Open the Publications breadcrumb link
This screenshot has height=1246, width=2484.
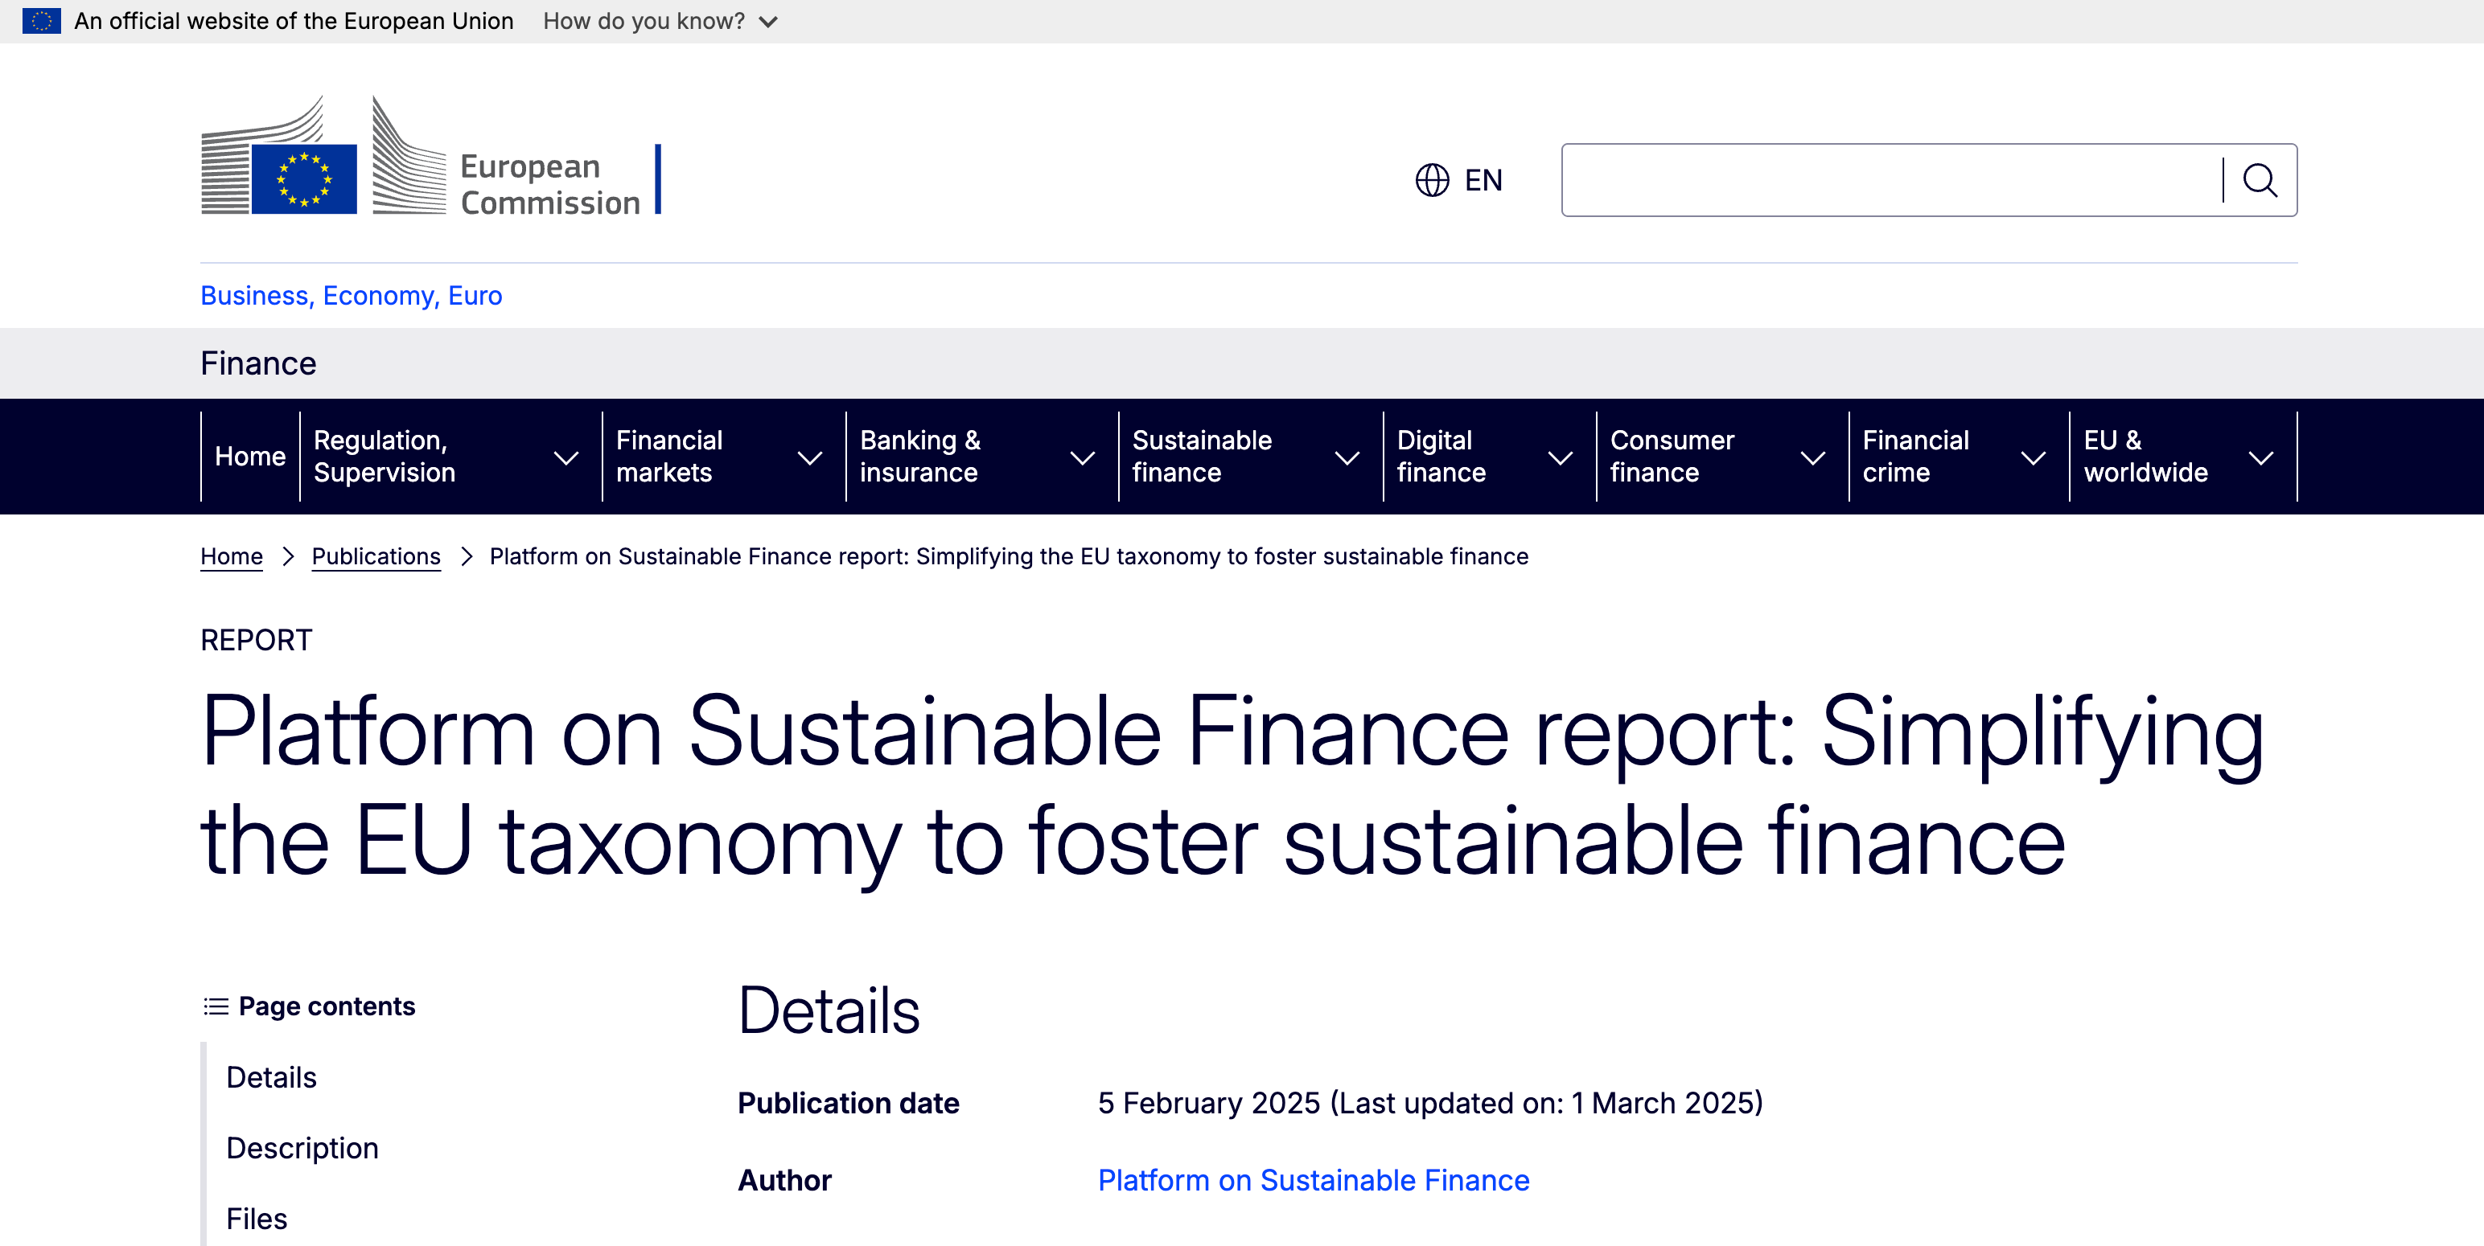tap(376, 556)
